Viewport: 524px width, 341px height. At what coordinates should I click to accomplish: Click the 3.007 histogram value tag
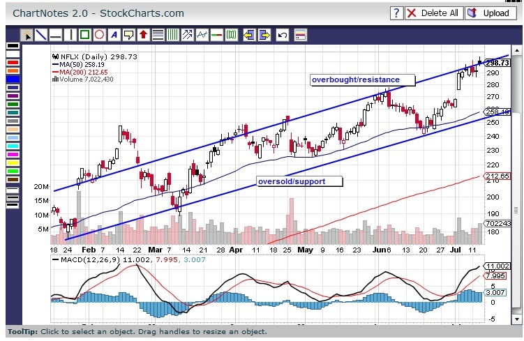[x=495, y=293]
